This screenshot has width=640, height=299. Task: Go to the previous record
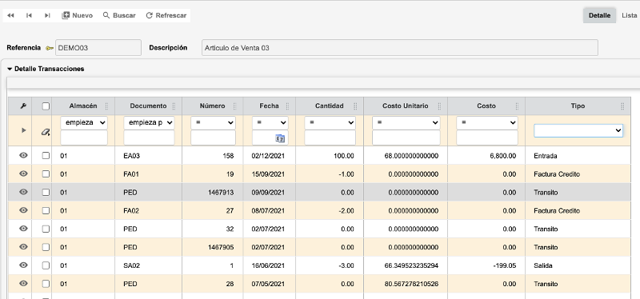[29, 15]
